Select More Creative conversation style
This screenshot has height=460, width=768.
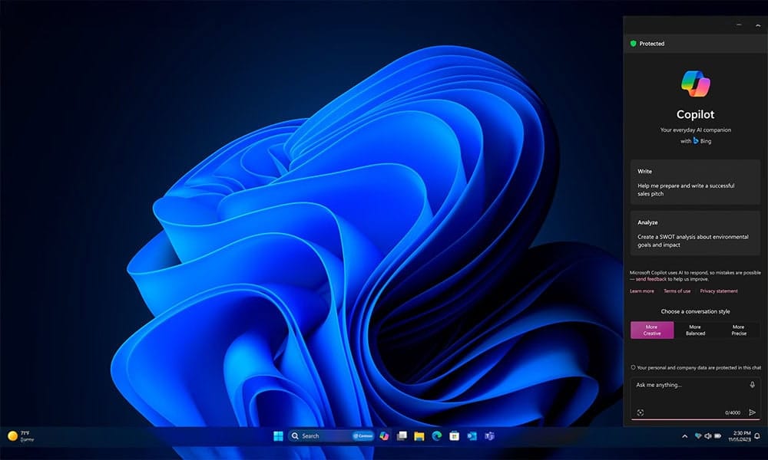(652, 330)
